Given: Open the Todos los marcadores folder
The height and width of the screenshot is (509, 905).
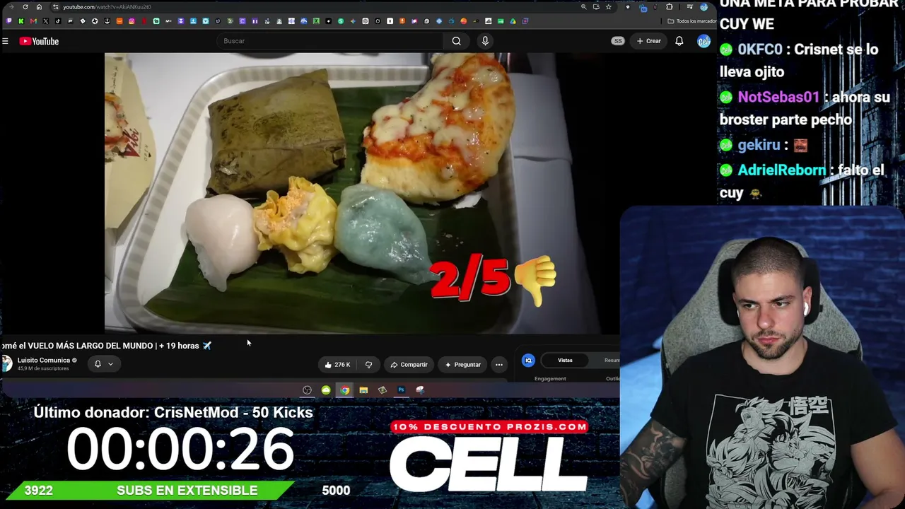Looking at the screenshot, I should coord(692,21).
